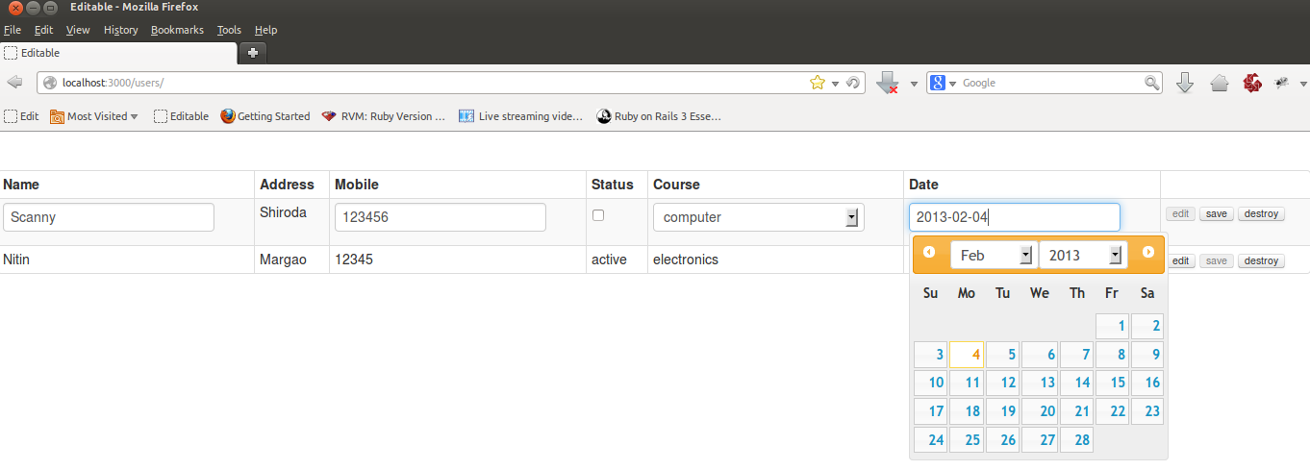Open the View menu
Image resolution: width=1310 pixels, height=470 pixels.
78,30
